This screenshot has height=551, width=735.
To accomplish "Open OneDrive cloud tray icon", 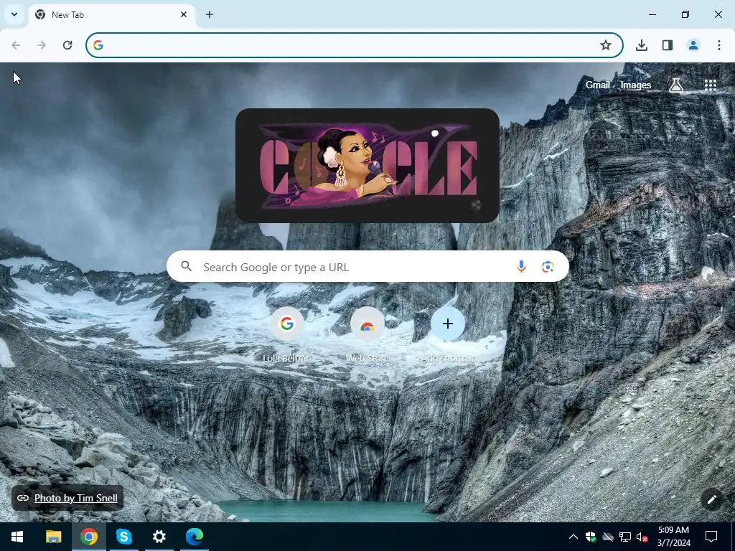I will click(x=608, y=537).
